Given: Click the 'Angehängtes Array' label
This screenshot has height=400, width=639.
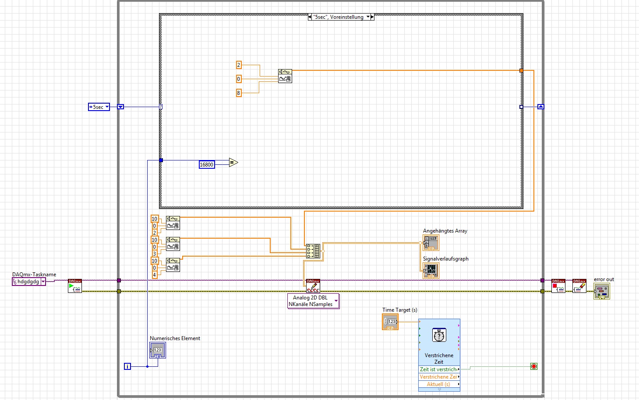Looking at the screenshot, I should 445,231.
